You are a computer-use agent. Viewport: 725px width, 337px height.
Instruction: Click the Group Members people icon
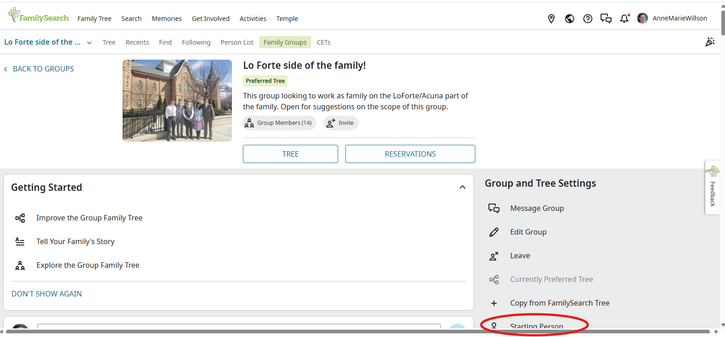249,123
